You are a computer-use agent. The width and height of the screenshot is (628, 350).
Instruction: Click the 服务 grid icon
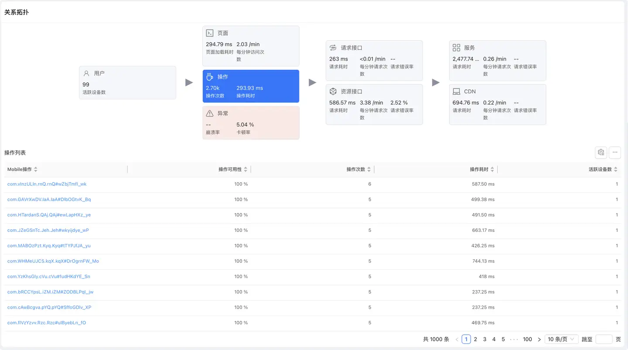click(x=457, y=48)
